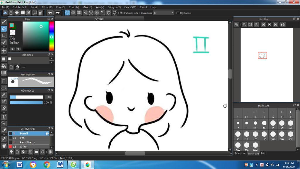Select the Text tool
This screenshot has width=300, height=169.
[4, 116]
